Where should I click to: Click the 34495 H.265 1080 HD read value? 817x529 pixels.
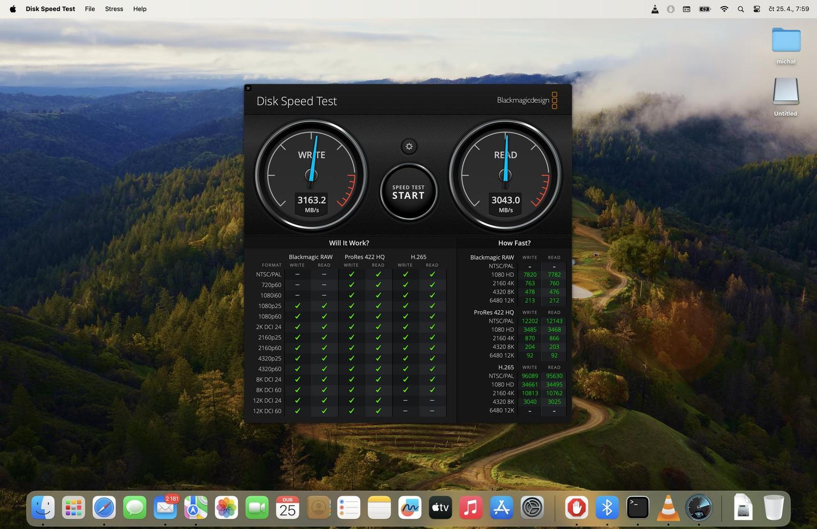554,384
